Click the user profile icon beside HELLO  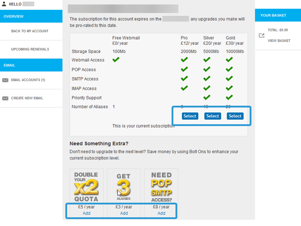coord(4,4)
